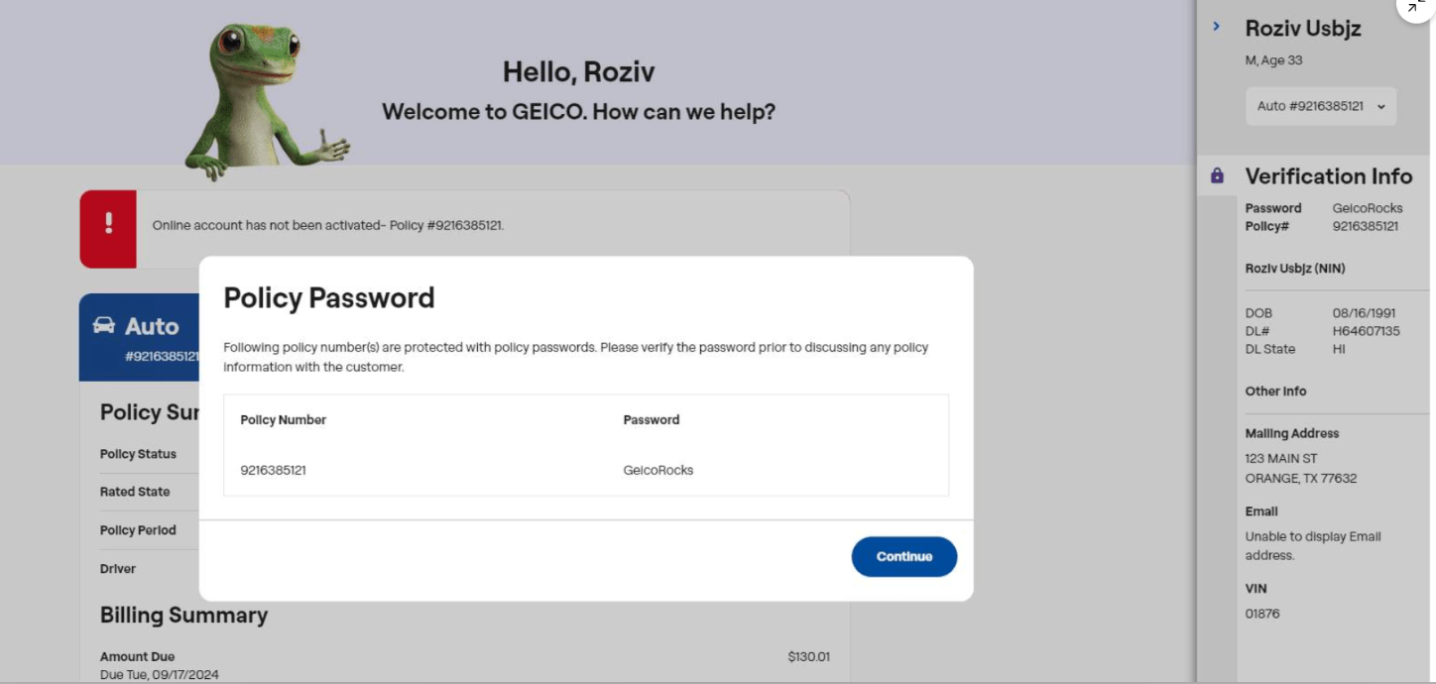Click the DL# H64607135 value
The width and height of the screenshot is (1436, 684).
(1366, 331)
